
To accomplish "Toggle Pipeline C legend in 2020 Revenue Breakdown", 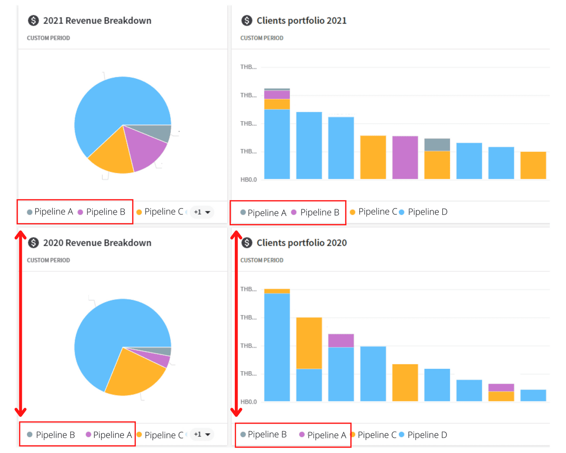I will [x=160, y=435].
